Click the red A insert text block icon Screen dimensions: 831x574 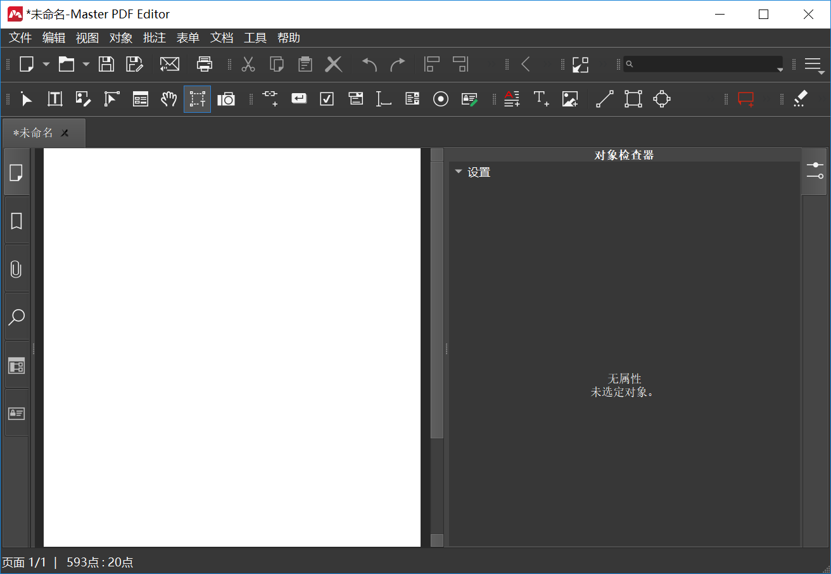[512, 99]
